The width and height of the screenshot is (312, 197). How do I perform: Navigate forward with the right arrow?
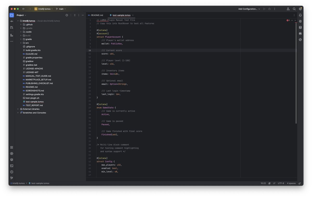pyautogui.click(x=30, y=9)
